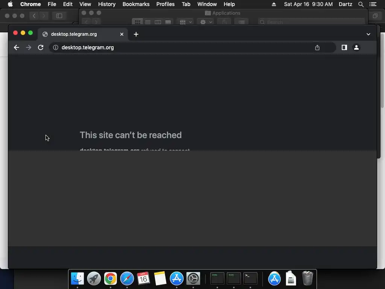Image resolution: width=385 pixels, height=289 pixels.
Task: Go back using Chrome's back arrow
Action: pyautogui.click(x=17, y=47)
